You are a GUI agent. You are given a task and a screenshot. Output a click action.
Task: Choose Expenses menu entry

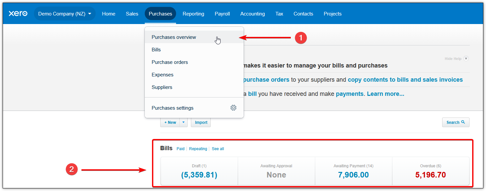click(194, 75)
